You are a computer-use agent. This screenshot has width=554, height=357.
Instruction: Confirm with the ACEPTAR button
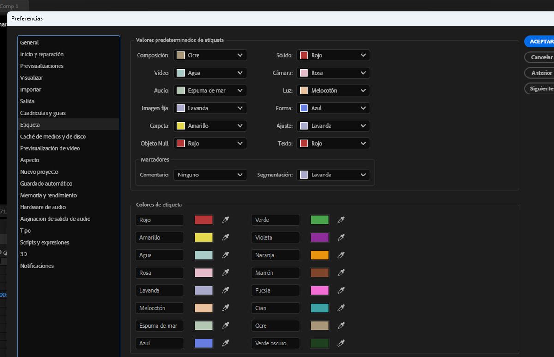540,41
